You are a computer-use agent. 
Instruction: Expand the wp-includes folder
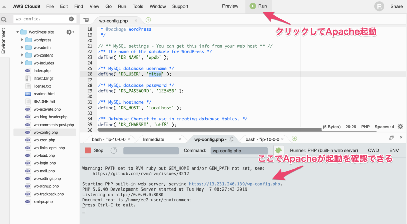[x=22, y=63]
